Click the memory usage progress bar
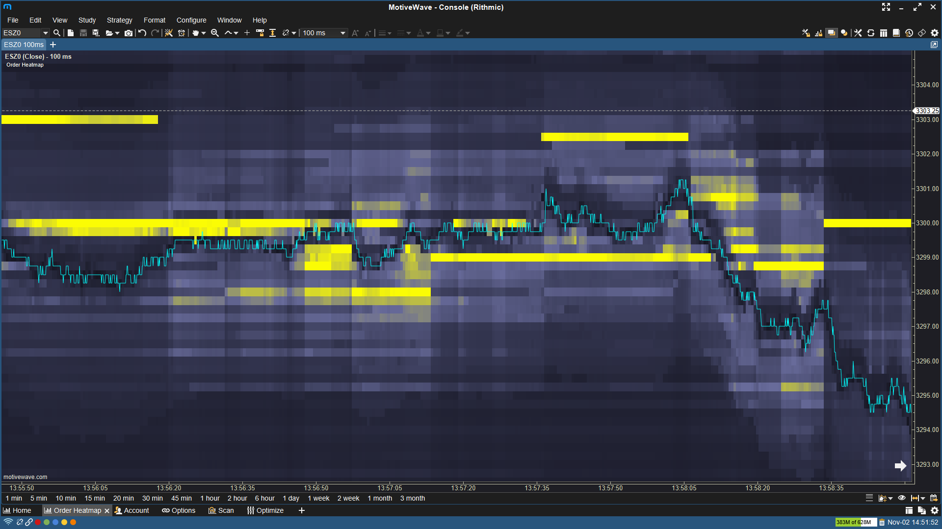The width and height of the screenshot is (942, 529). [856, 522]
